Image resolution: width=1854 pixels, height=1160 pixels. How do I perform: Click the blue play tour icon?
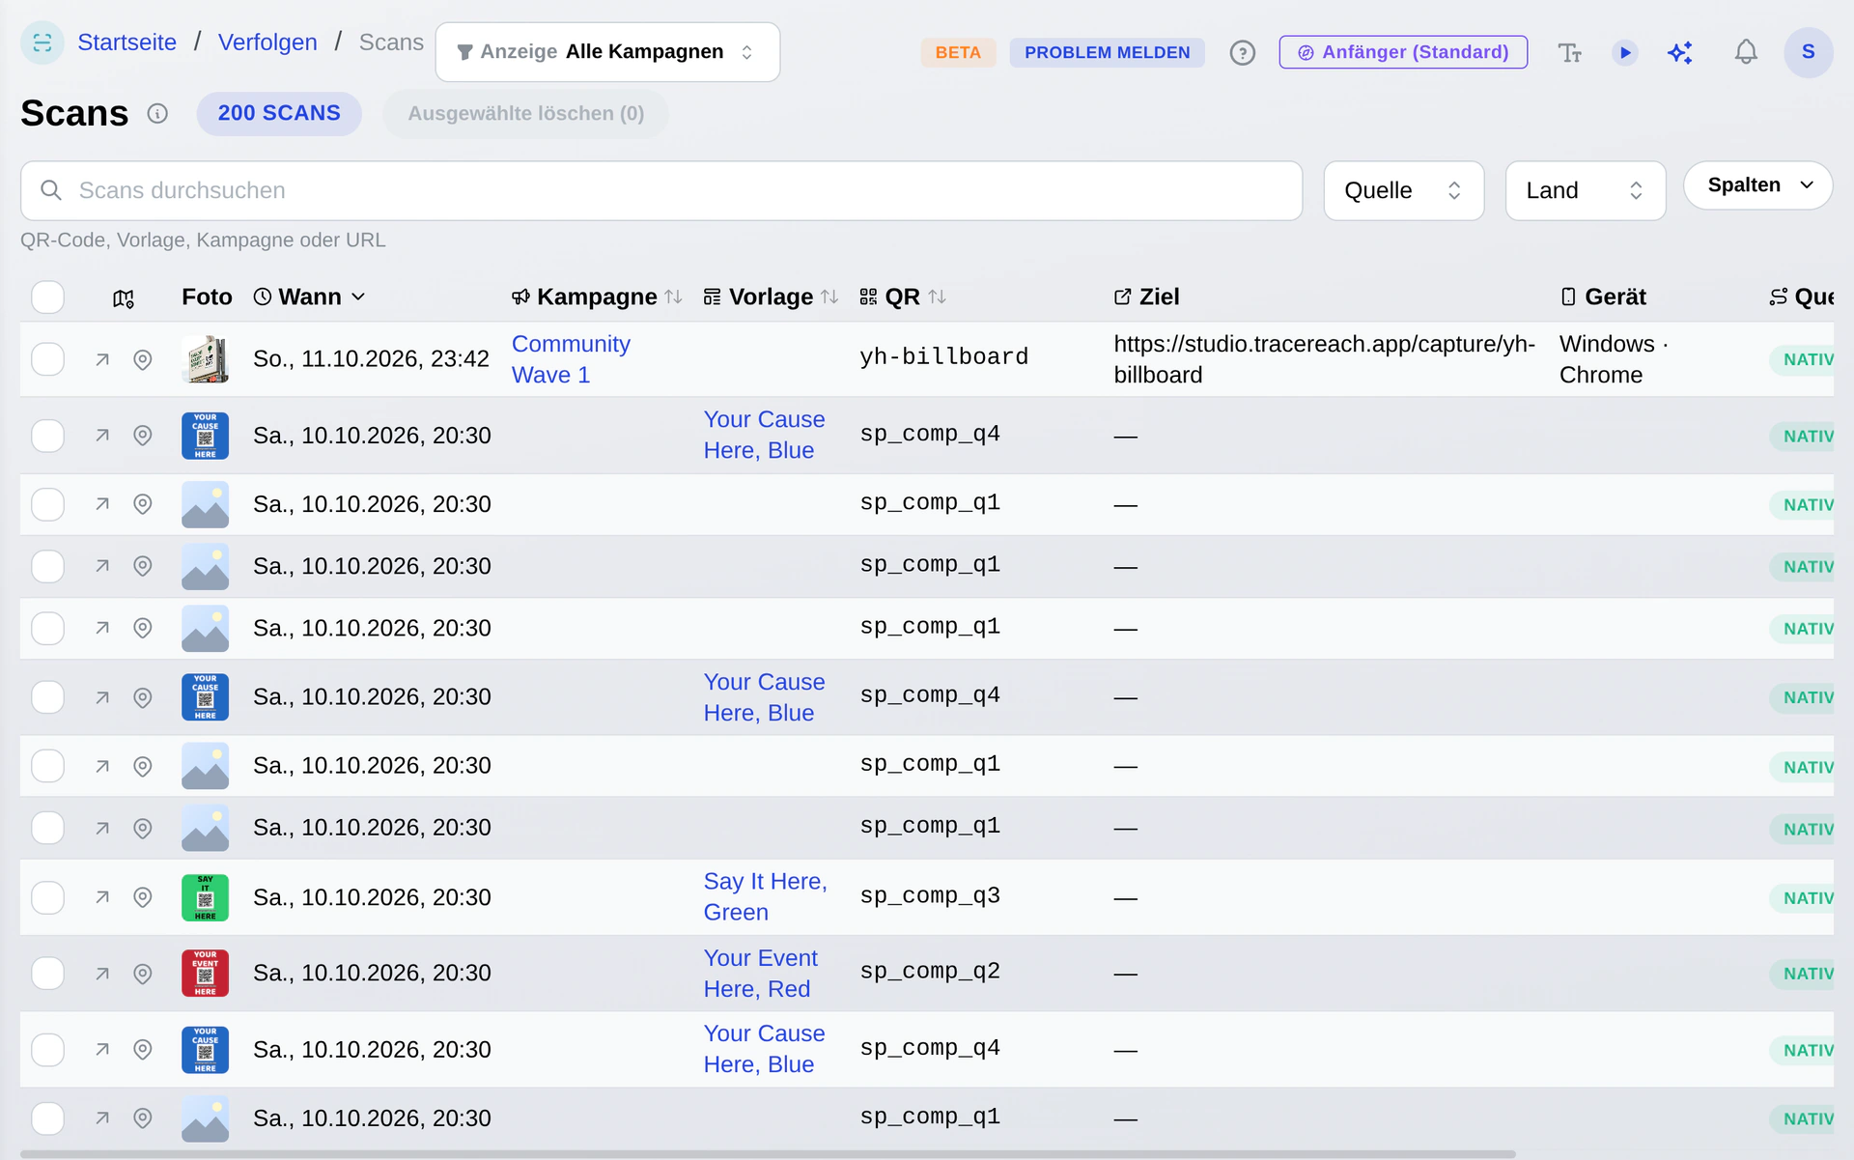pyautogui.click(x=1625, y=52)
